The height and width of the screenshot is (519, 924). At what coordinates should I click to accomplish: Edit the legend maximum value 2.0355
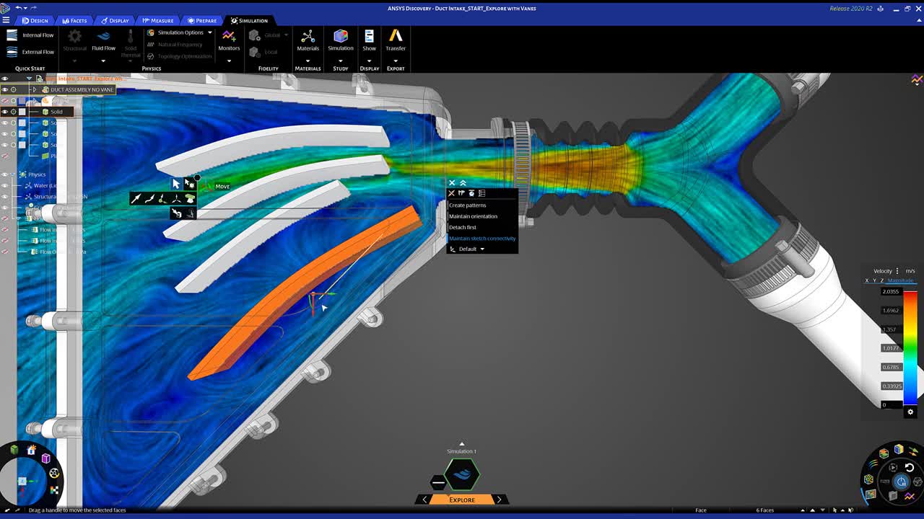click(x=891, y=292)
